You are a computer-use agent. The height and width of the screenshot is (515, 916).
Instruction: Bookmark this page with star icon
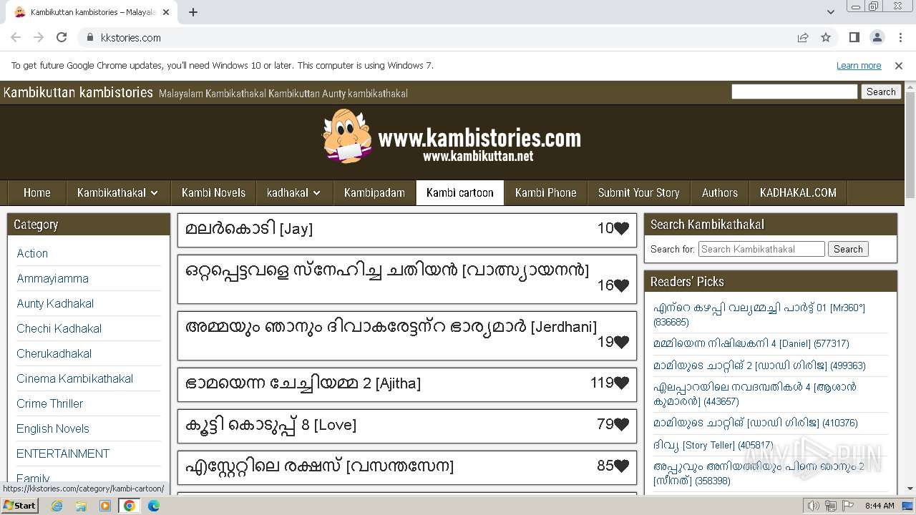click(x=826, y=37)
